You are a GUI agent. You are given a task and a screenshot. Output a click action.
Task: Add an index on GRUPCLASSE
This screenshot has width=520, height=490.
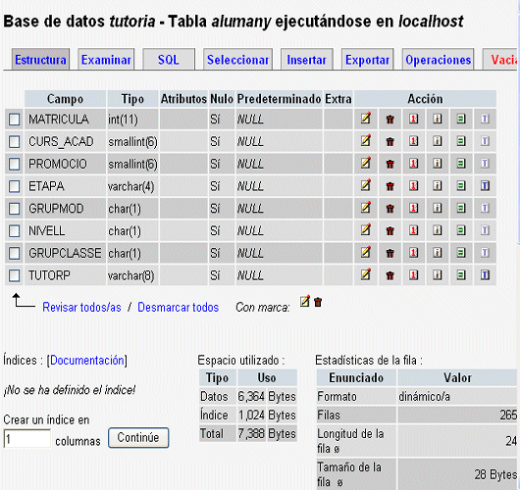point(438,253)
